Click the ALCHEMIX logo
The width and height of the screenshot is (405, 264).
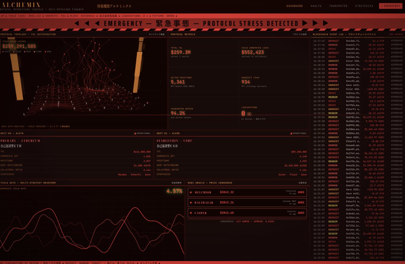[20, 5]
